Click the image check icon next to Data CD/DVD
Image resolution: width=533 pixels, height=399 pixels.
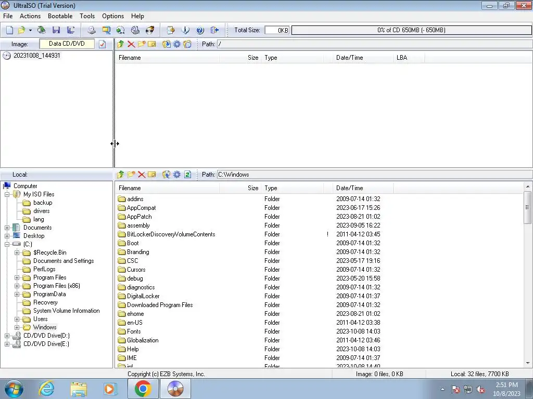coord(103,44)
